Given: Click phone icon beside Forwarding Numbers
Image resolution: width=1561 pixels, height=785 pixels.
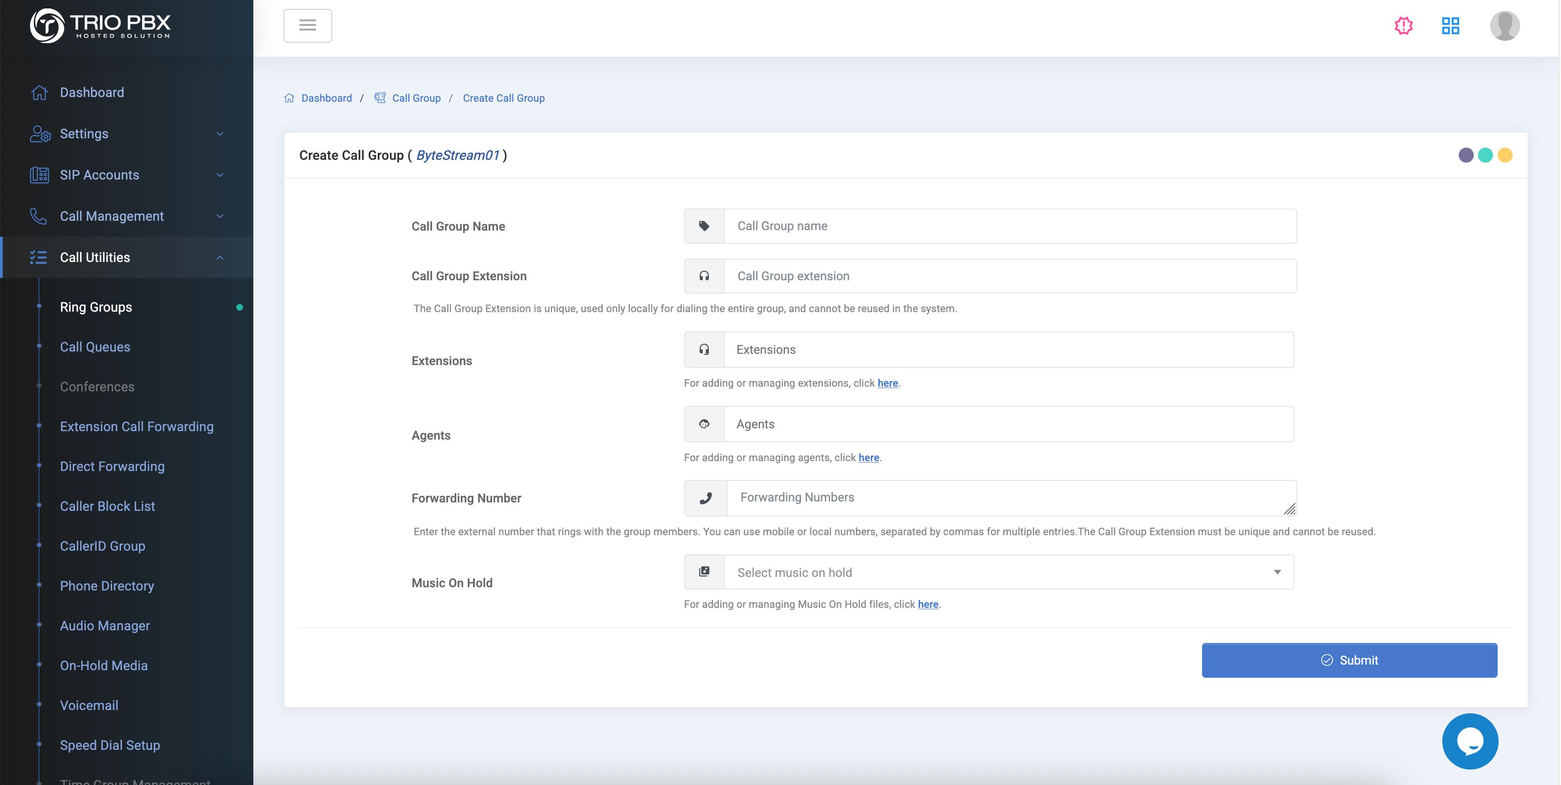Looking at the screenshot, I should tap(705, 498).
